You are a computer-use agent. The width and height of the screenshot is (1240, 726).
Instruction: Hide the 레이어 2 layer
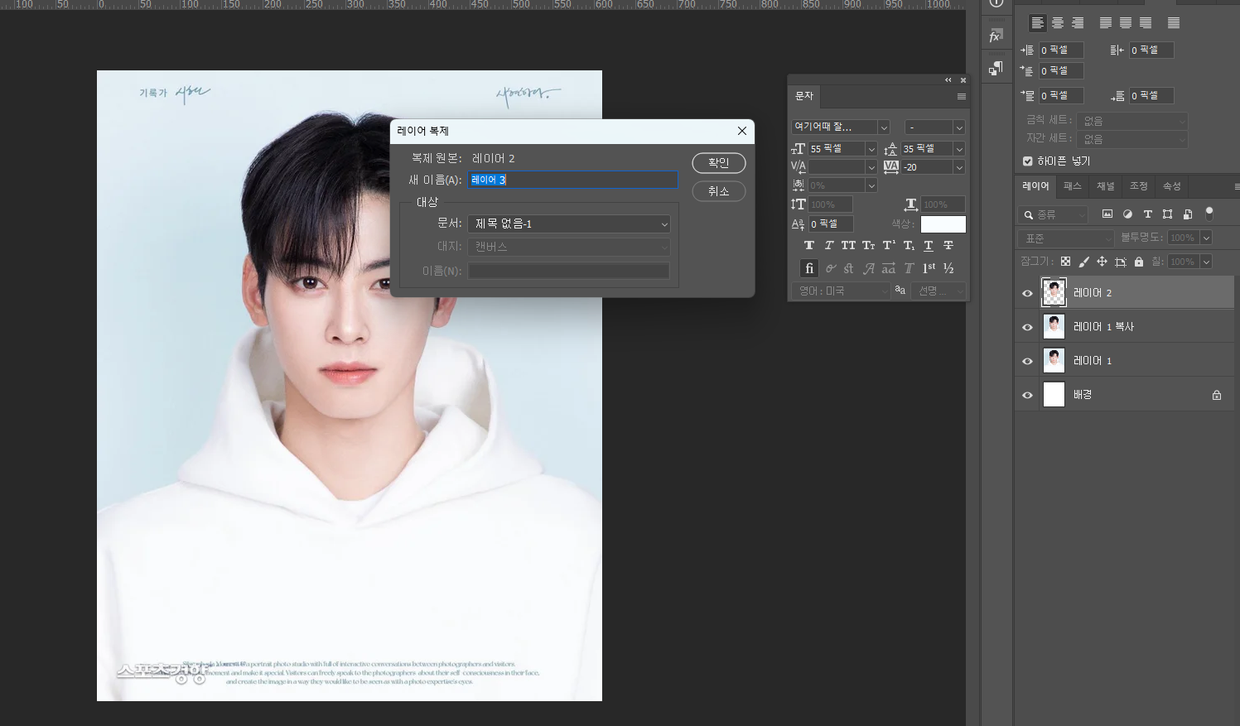click(x=1027, y=293)
